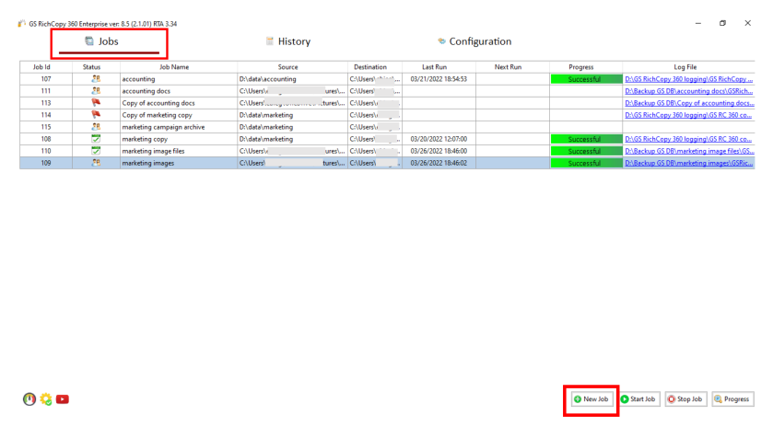Click the status icon for job 115
The width and height of the screenshot is (773, 427).
pyautogui.click(x=96, y=127)
